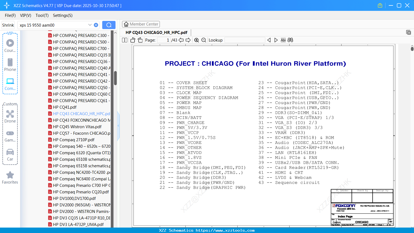The width and height of the screenshot is (414, 233).
Task: Open HP CQ57 - Foxconn CHICAGO file
Action: click(79, 133)
